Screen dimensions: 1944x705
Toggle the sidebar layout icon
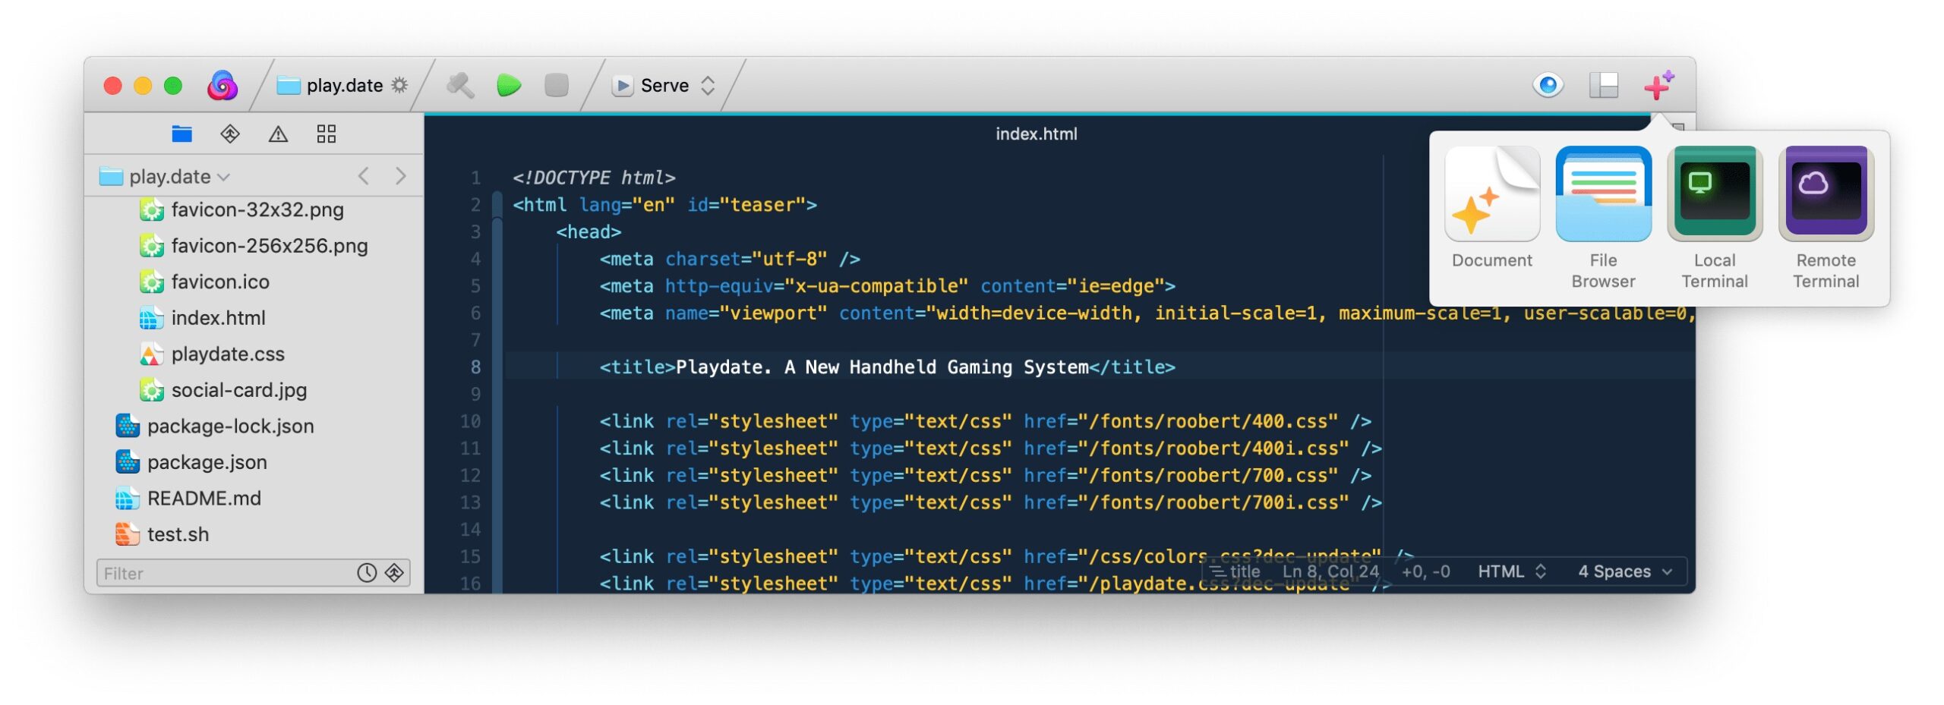point(1603,85)
